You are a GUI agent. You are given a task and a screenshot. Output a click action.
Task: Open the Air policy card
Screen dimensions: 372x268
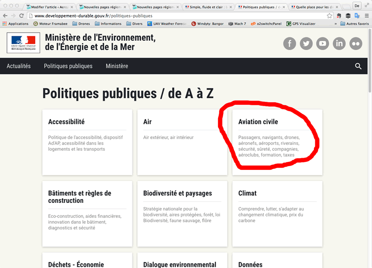pyautogui.click(x=182, y=142)
